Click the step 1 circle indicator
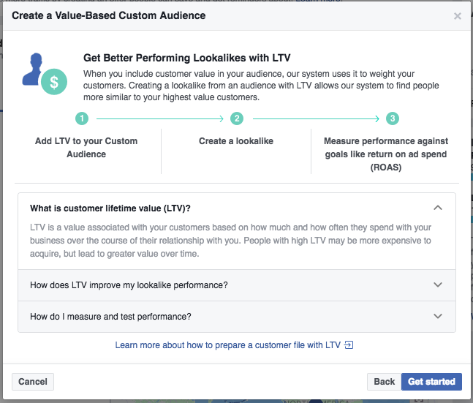 click(83, 118)
